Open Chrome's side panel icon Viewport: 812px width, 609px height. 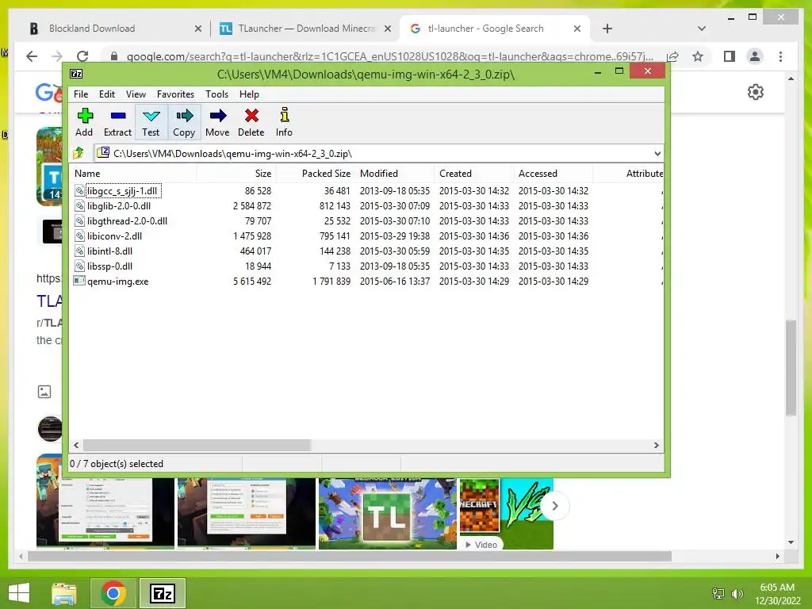point(730,56)
